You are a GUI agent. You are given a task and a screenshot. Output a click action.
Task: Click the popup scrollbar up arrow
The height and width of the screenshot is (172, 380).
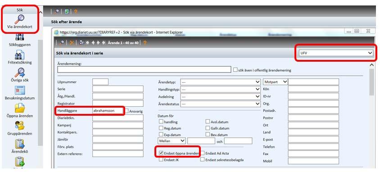371,65
